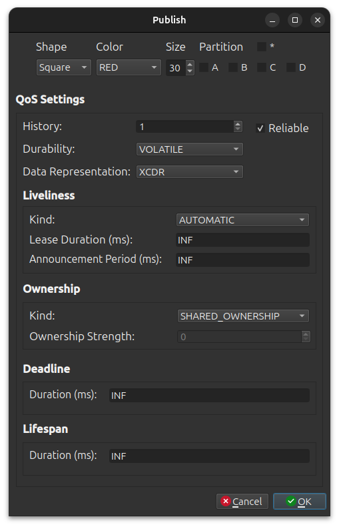The image size is (339, 527).
Task: Click the Data Representation: label
Action: tap(77, 171)
